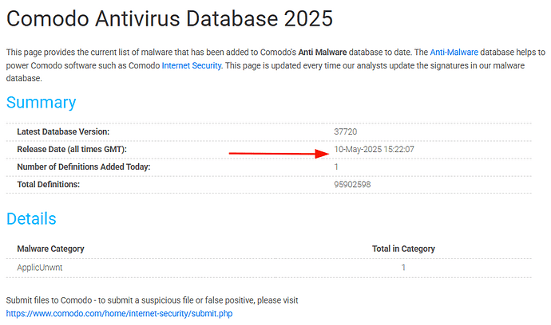Screen dimensions: 551x325
Task: Click the definitions added today value 1
Action: 336,167
